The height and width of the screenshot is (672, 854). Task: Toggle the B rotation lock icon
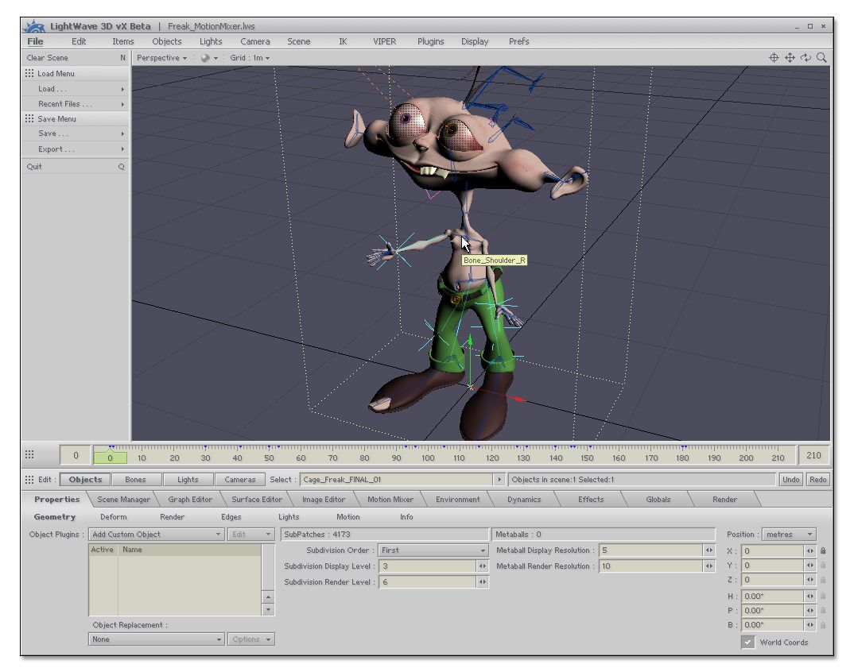point(823,625)
